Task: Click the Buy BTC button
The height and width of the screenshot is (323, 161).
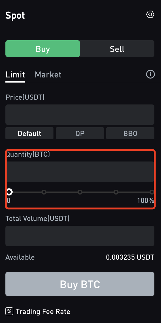Action: [x=80, y=284]
